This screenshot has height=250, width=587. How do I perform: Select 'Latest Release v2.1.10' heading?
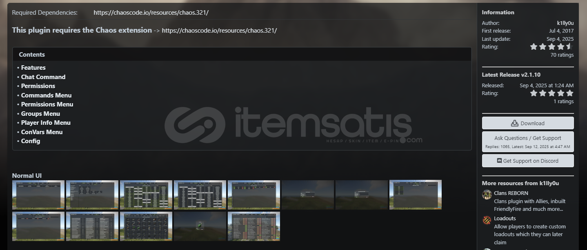point(511,75)
